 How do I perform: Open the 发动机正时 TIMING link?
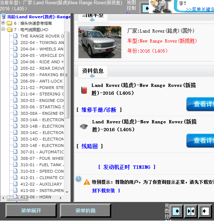(x=127, y=167)
